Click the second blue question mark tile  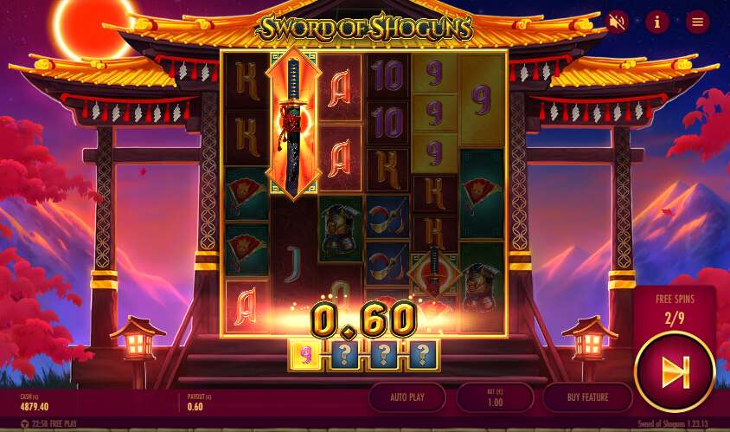[x=382, y=355]
